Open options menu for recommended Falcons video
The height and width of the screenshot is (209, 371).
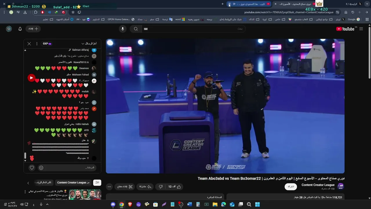pos(25,192)
